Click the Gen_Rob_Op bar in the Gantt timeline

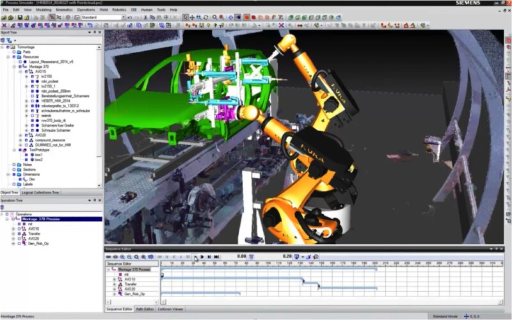click(200, 293)
